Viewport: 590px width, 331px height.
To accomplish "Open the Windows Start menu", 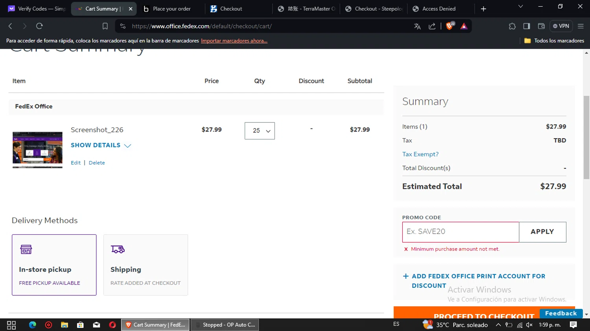I will pyautogui.click(x=11, y=325).
